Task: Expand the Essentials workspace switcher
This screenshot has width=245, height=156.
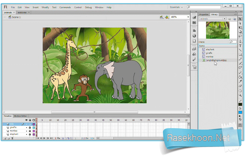Action: click(176, 7)
